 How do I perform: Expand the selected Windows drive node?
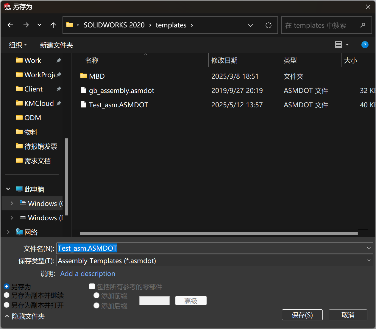click(12, 203)
